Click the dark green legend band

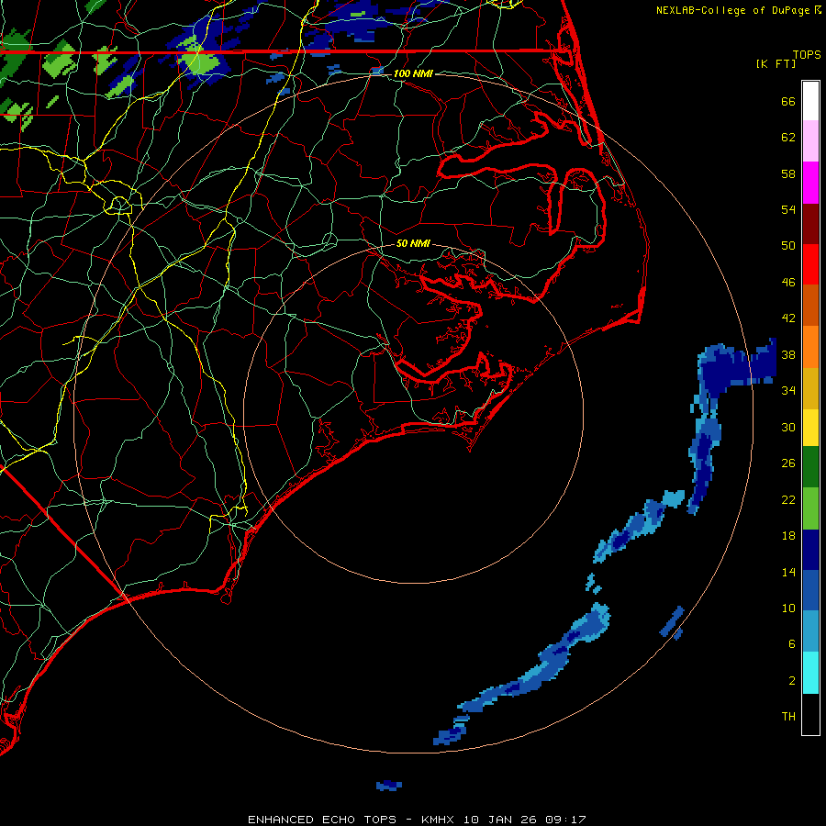810,467
